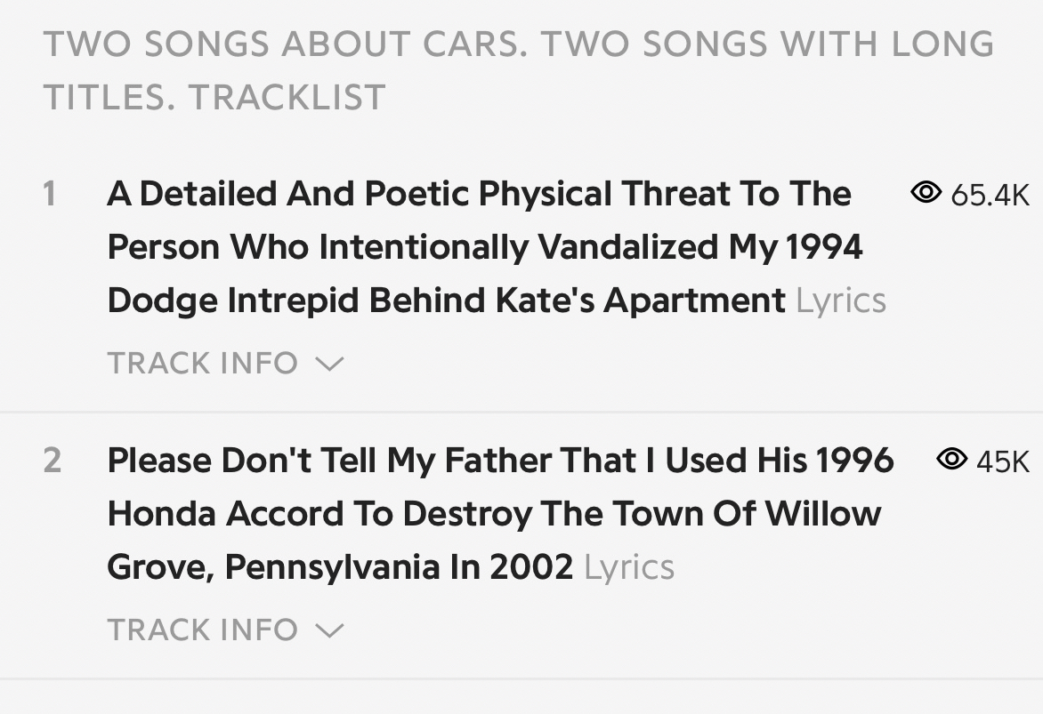Click the Lyrics label after "Kate's Apartment"

coord(840,301)
